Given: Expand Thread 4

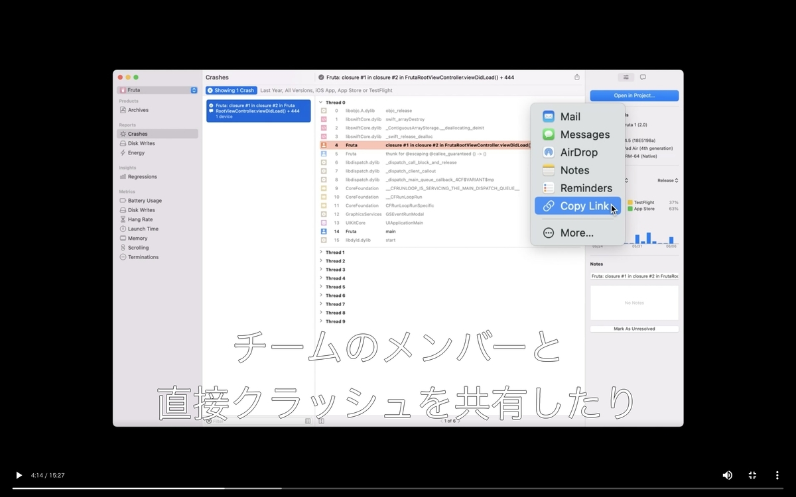Looking at the screenshot, I should 321,278.
